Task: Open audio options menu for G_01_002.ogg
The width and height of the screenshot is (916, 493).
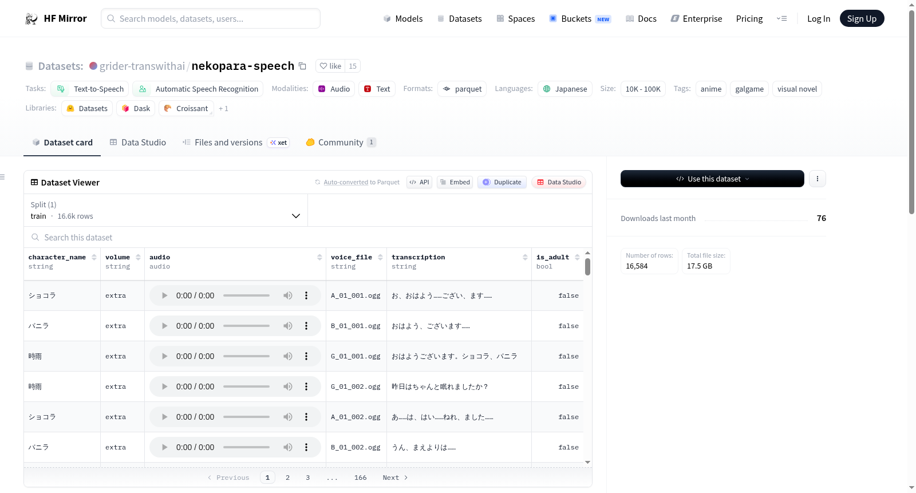Action: pos(306,386)
